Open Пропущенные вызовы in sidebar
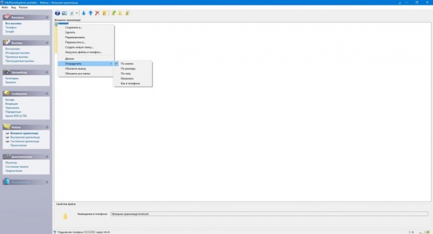433x234 pixels. tap(19, 61)
